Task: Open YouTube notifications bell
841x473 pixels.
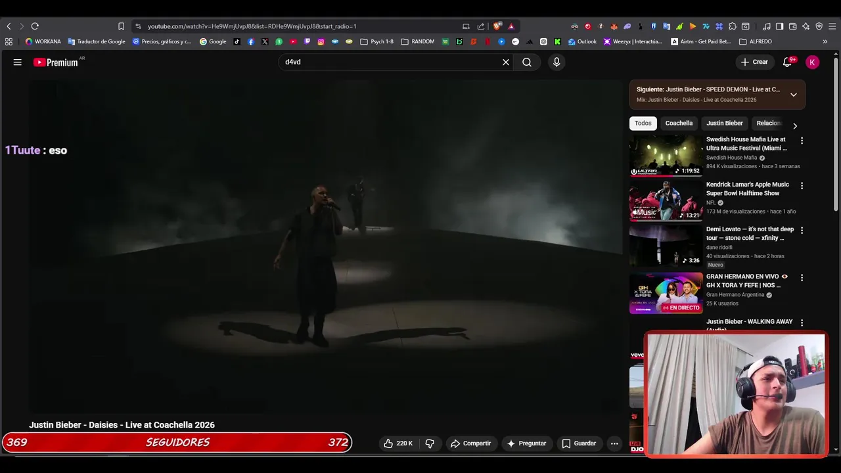Action: click(788, 62)
